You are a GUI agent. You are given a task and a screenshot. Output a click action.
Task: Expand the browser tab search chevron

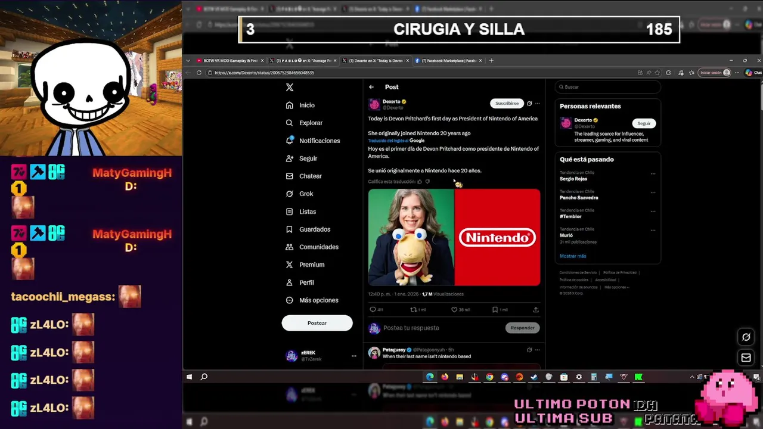pos(188,61)
